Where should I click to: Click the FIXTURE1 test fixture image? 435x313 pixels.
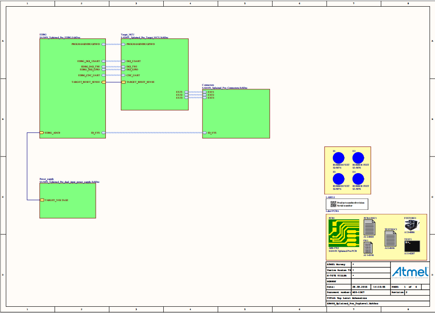[412, 226]
